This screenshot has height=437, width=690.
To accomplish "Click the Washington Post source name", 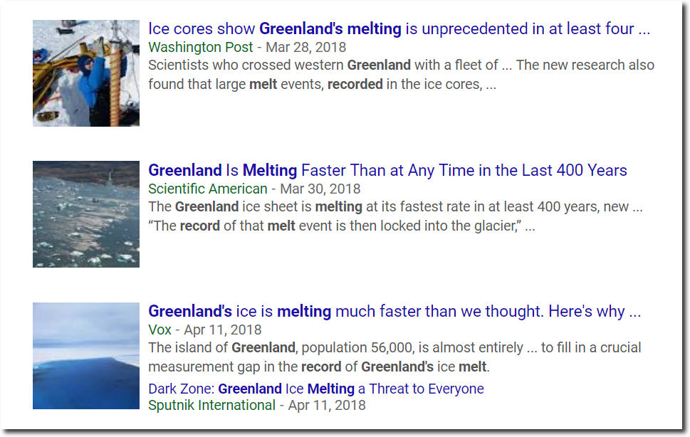I will click(x=201, y=47).
